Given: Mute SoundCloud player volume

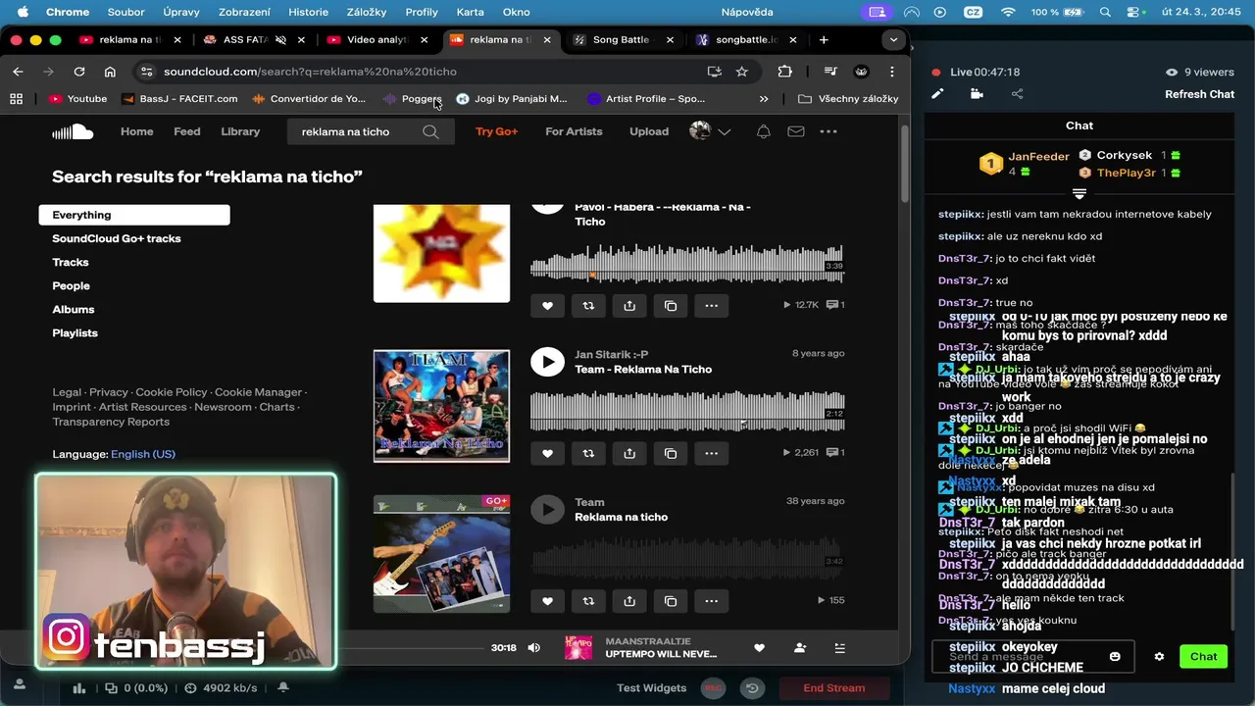Looking at the screenshot, I should pos(533,647).
